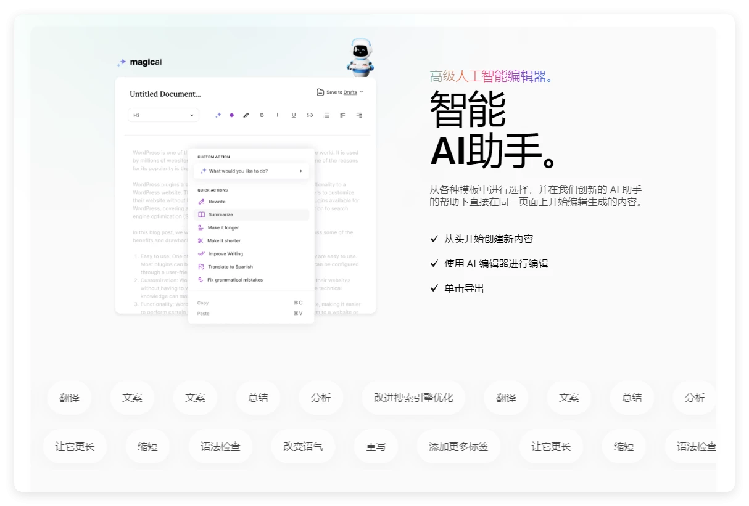The image size is (749, 506).
Task: Choose Translate to Spanish quick action
Action: click(230, 267)
